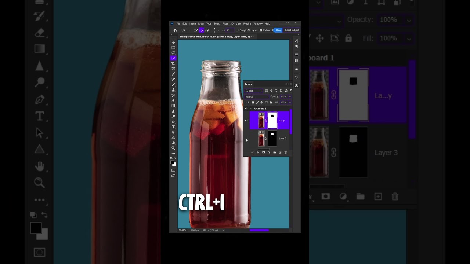Screen dimensions: 470x264
Task: Delete layer trash button
Action: (285, 152)
